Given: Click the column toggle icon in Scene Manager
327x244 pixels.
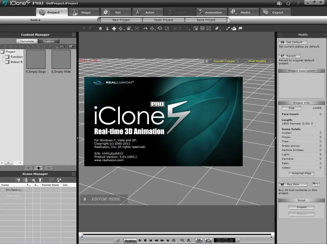Looking at the screenshot, I should point(41,180).
